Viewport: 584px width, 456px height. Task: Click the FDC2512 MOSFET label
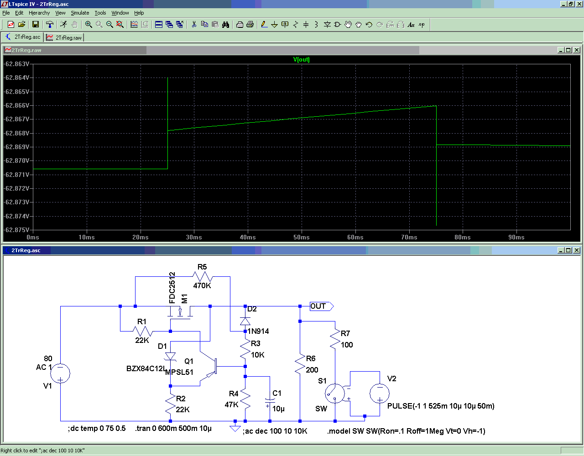[x=172, y=288]
